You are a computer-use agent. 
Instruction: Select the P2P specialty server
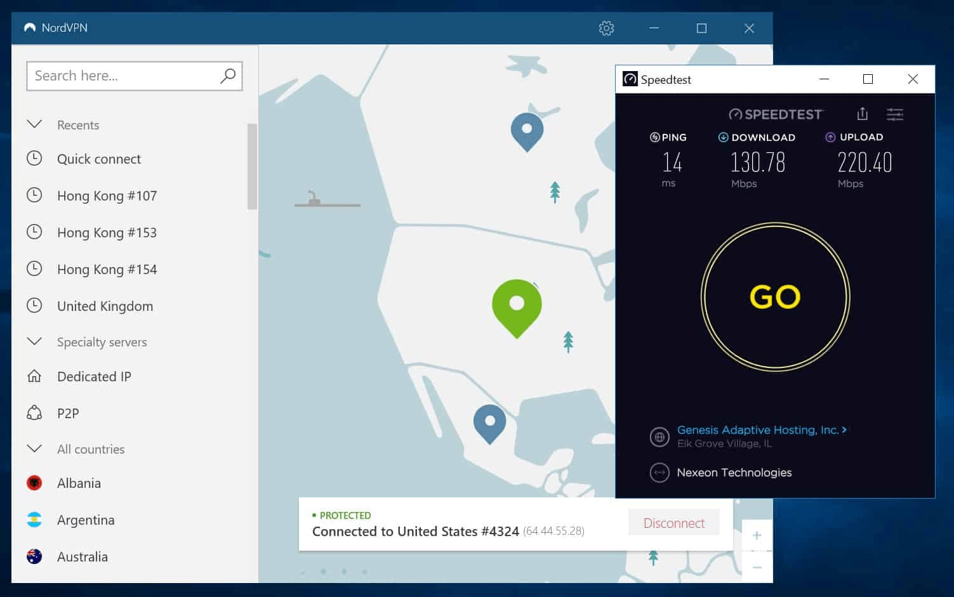click(x=67, y=413)
